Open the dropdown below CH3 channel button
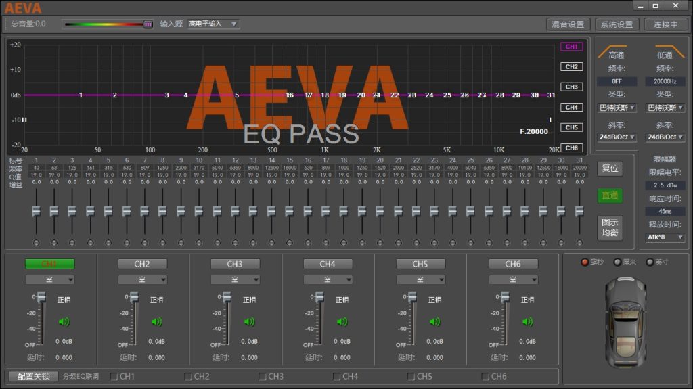This screenshot has height=389, width=693. 235,280
